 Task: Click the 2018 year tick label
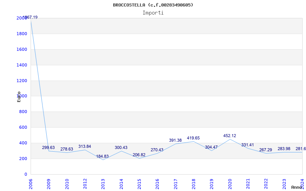pos(194,184)
